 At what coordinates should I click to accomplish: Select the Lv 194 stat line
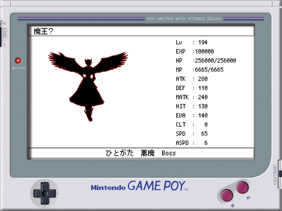pos(192,42)
